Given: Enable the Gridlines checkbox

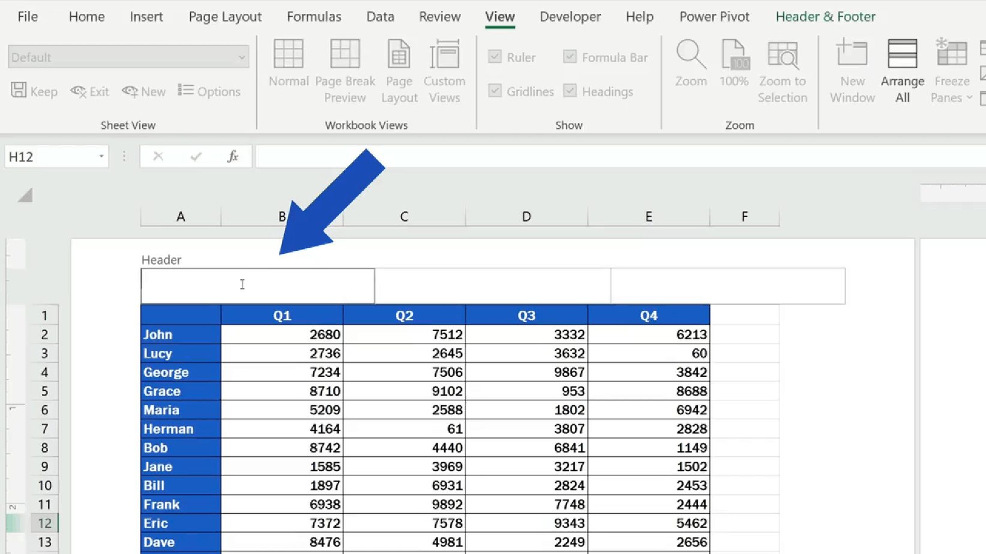Looking at the screenshot, I should [496, 91].
